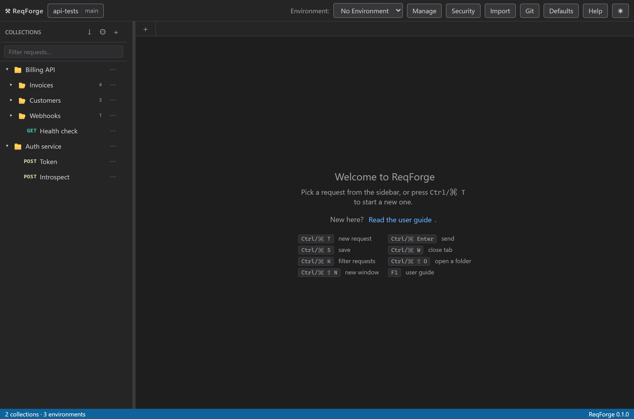The height and width of the screenshot is (419, 634).
Task: Open the POST Token request
Action: click(64, 162)
